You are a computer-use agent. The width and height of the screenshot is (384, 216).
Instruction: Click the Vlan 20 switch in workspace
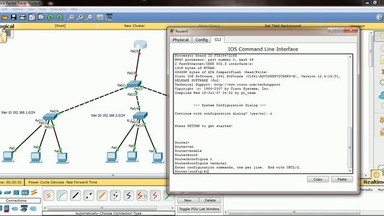(140, 115)
